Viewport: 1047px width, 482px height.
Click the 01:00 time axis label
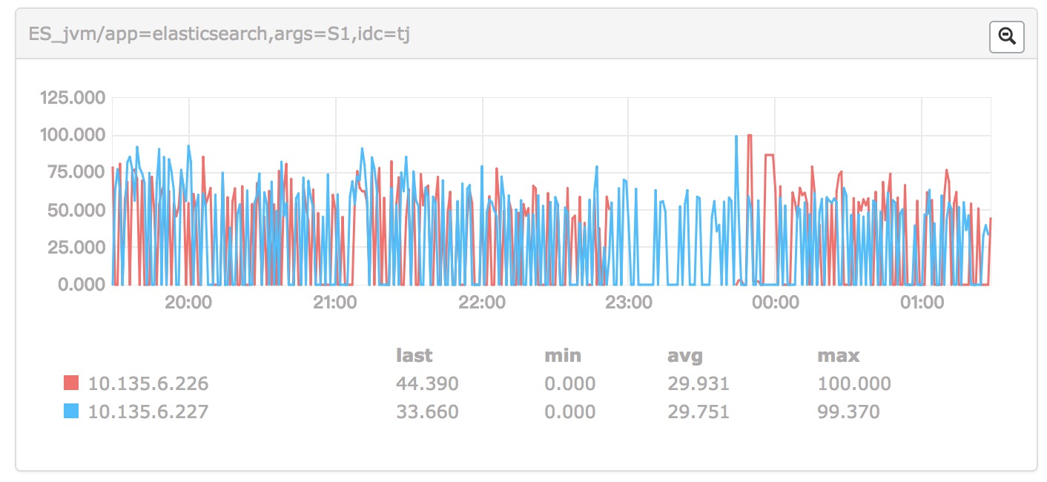pyautogui.click(x=922, y=303)
